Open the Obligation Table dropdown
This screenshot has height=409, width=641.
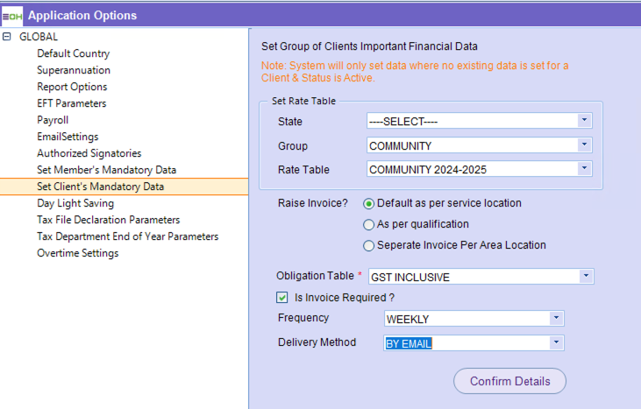click(x=586, y=277)
